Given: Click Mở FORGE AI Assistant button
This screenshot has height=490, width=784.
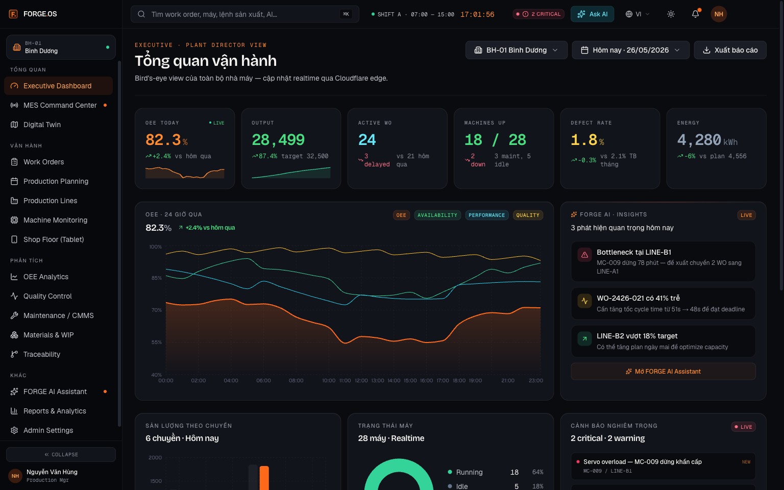Looking at the screenshot, I should click(x=663, y=372).
